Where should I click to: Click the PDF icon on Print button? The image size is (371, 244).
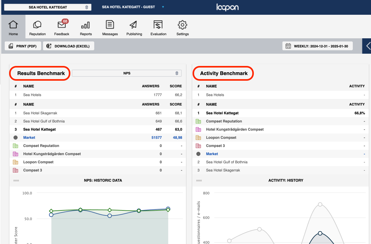tap(11, 46)
